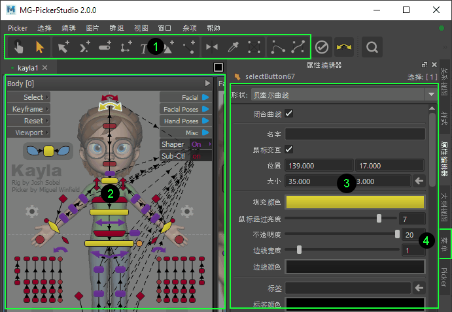
Task: Click the eyedropper tool in toolbar
Action: (x=233, y=46)
